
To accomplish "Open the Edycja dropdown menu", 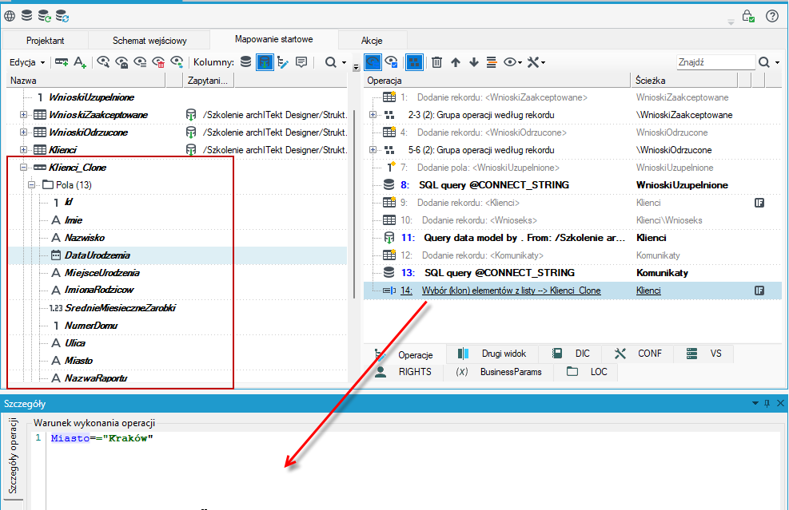I will (x=27, y=62).
